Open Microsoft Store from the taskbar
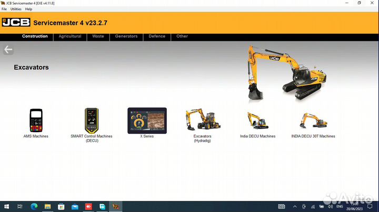379x212 pixels. click(61, 206)
